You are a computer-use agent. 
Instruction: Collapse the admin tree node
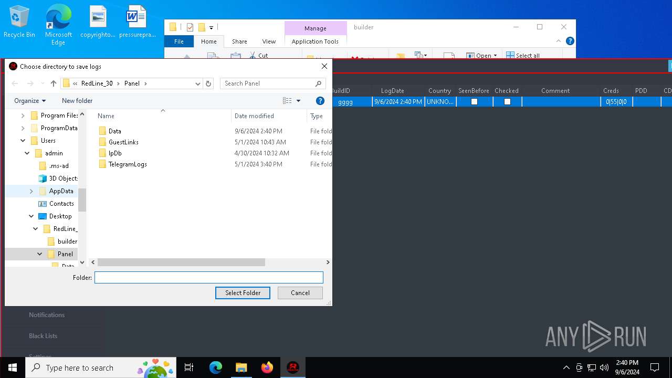pos(27,153)
